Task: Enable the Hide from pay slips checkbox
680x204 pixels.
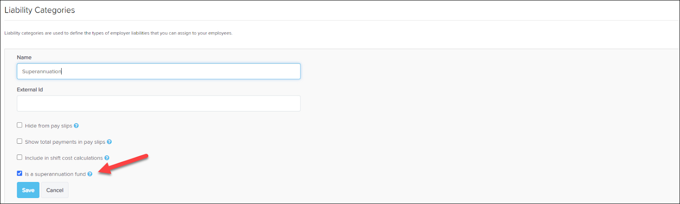Action: point(19,125)
